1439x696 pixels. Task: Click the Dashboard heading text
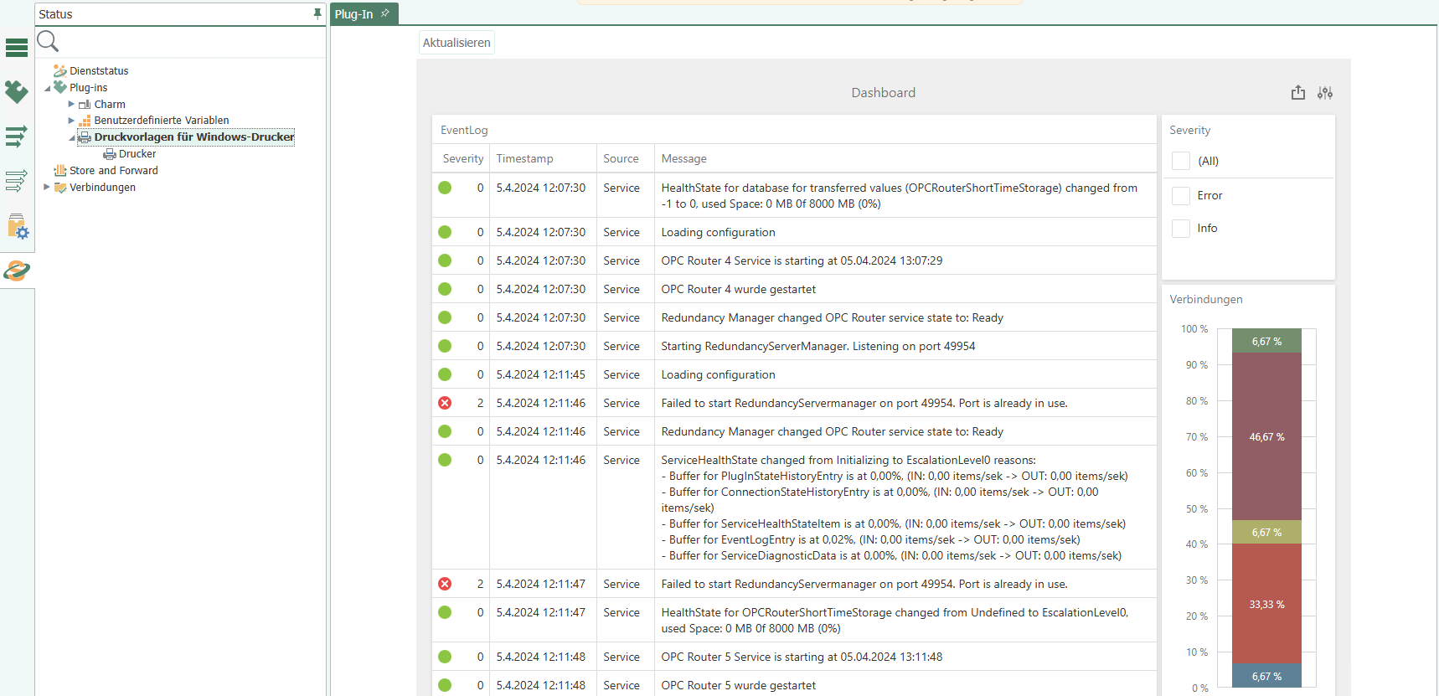[883, 92]
